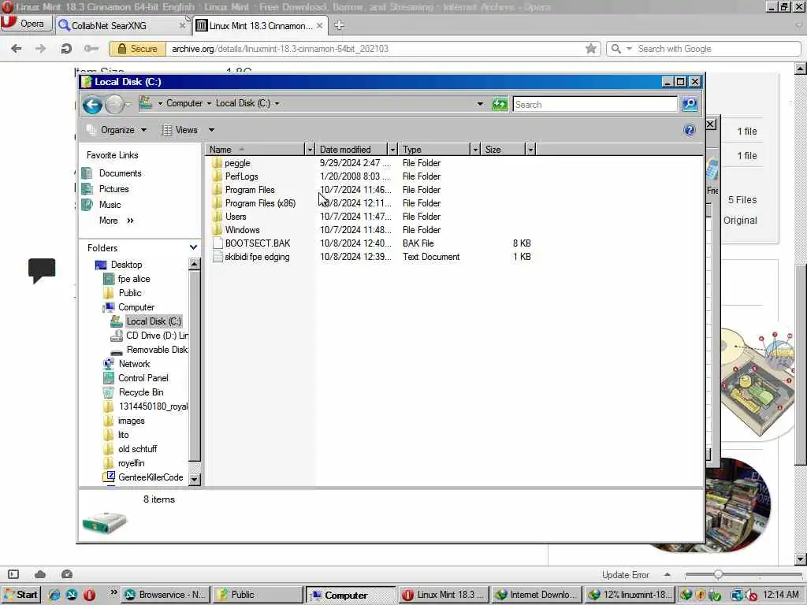
Task: Click the Opera Turbo gauge icon
Action: pyautogui.click(x=67, y=574)
